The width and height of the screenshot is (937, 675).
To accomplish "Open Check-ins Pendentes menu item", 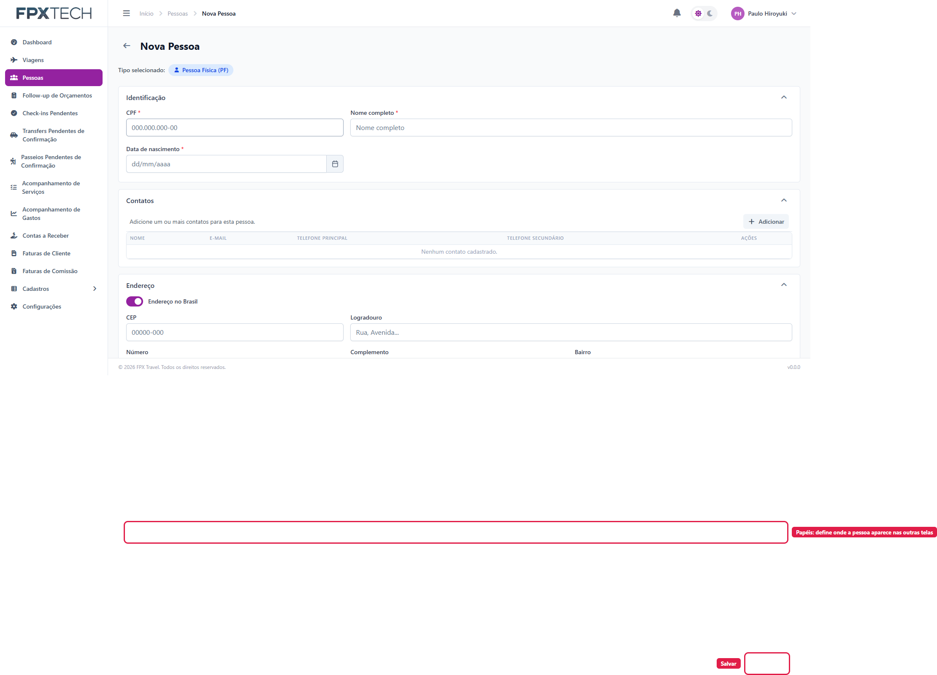I will tap(54, 113).
